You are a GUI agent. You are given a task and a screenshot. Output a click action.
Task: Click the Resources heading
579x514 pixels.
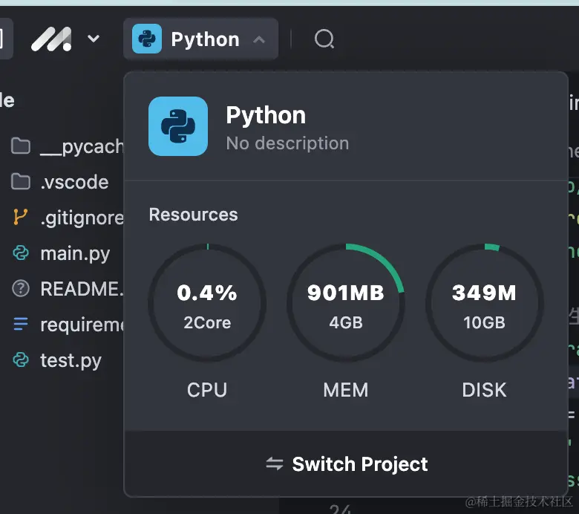tap(193, 215)
